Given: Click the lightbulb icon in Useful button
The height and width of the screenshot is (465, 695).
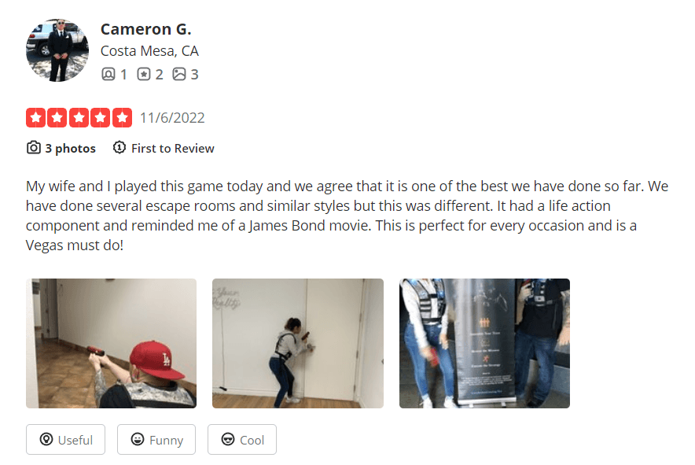Looking at the screenshot, I should point(46,439).
